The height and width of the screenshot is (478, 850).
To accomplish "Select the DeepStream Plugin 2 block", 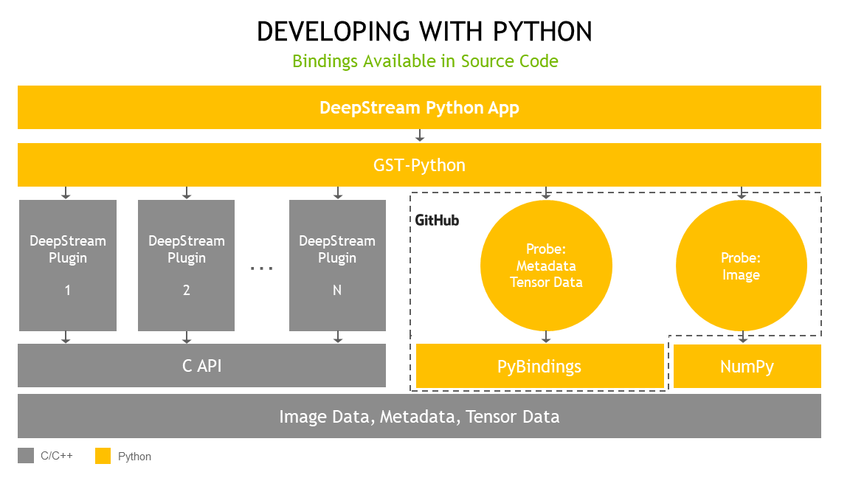I will tap(186, 265).
